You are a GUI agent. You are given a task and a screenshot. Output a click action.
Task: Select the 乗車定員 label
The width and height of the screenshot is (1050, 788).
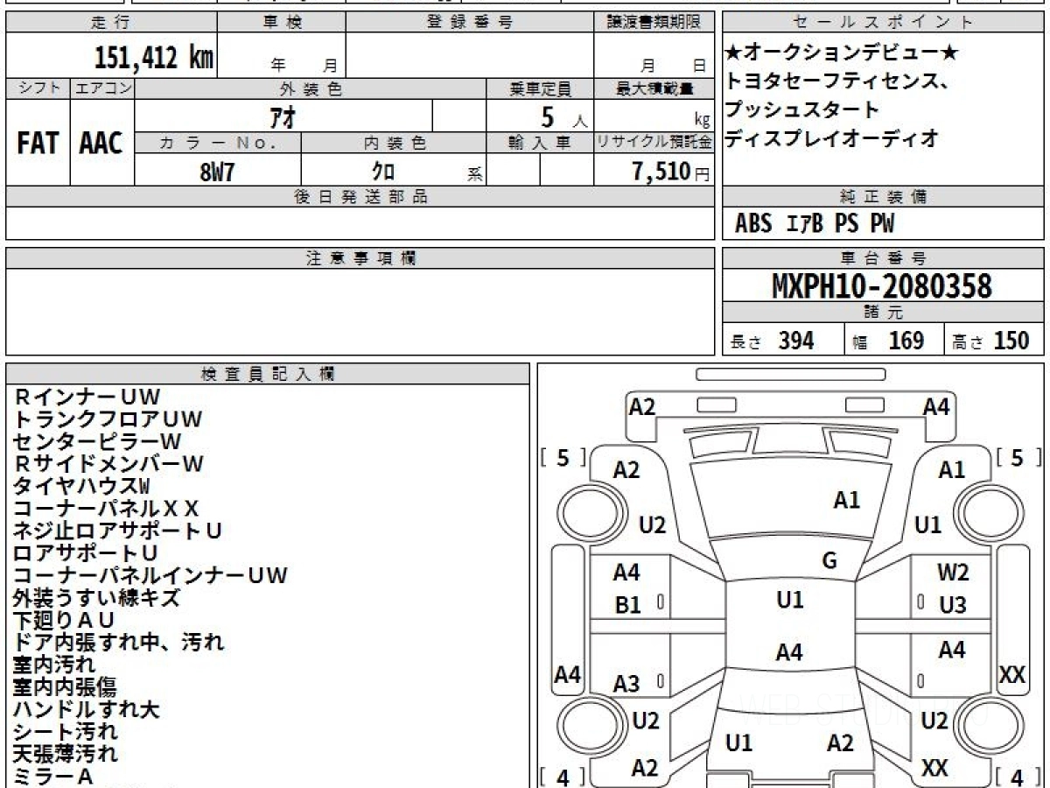[540, 88]
